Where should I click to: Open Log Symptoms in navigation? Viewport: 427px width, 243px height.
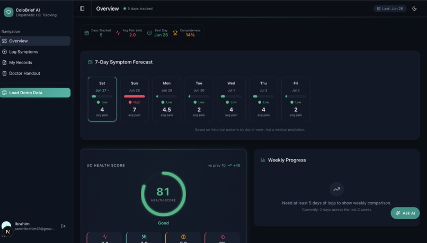pyautogui.click(x=35, y=52)
